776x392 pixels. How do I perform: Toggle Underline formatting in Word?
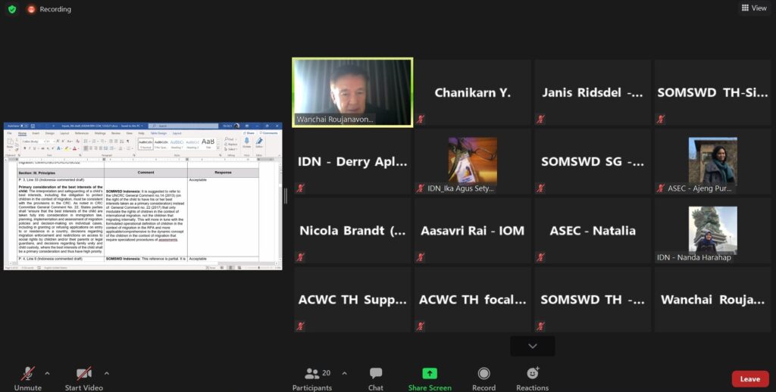click(34, 148)
